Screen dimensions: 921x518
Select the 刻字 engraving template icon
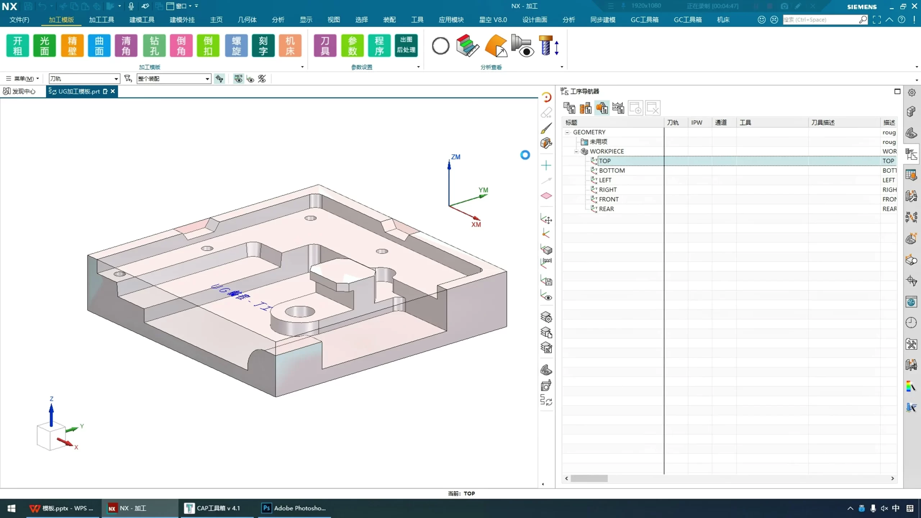point(263,46)
